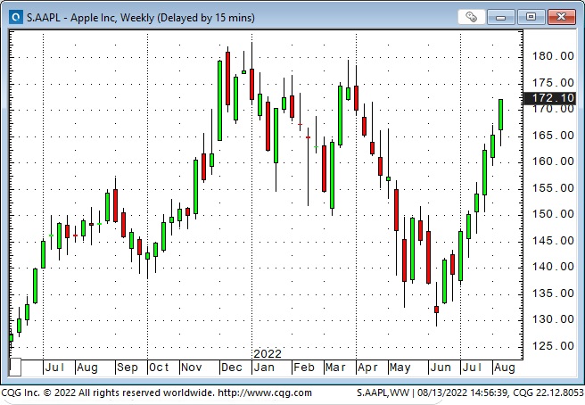Close the S.AAPL chart window
Screen dimensions: 585x405
point(561,17)
